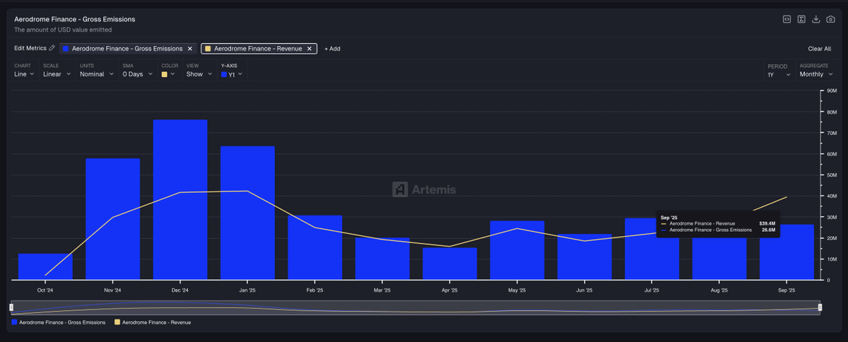Click the Jan '25 emissions bar
Viewport: 848px width, 342px height.
(247, 213)
